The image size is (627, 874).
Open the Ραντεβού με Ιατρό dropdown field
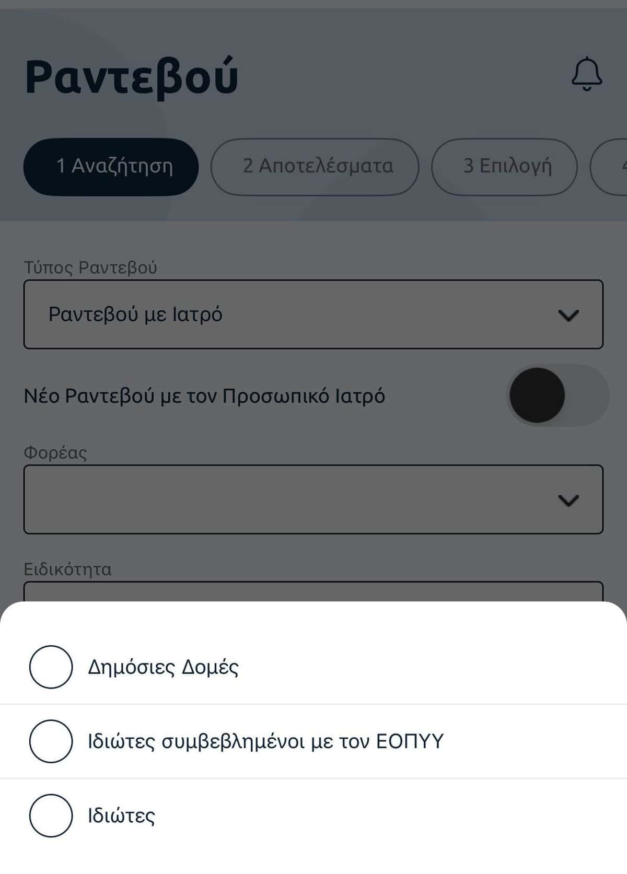(293, 314)
